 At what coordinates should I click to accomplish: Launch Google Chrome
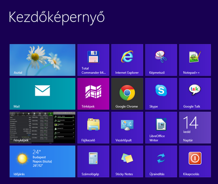pos(127,94)
